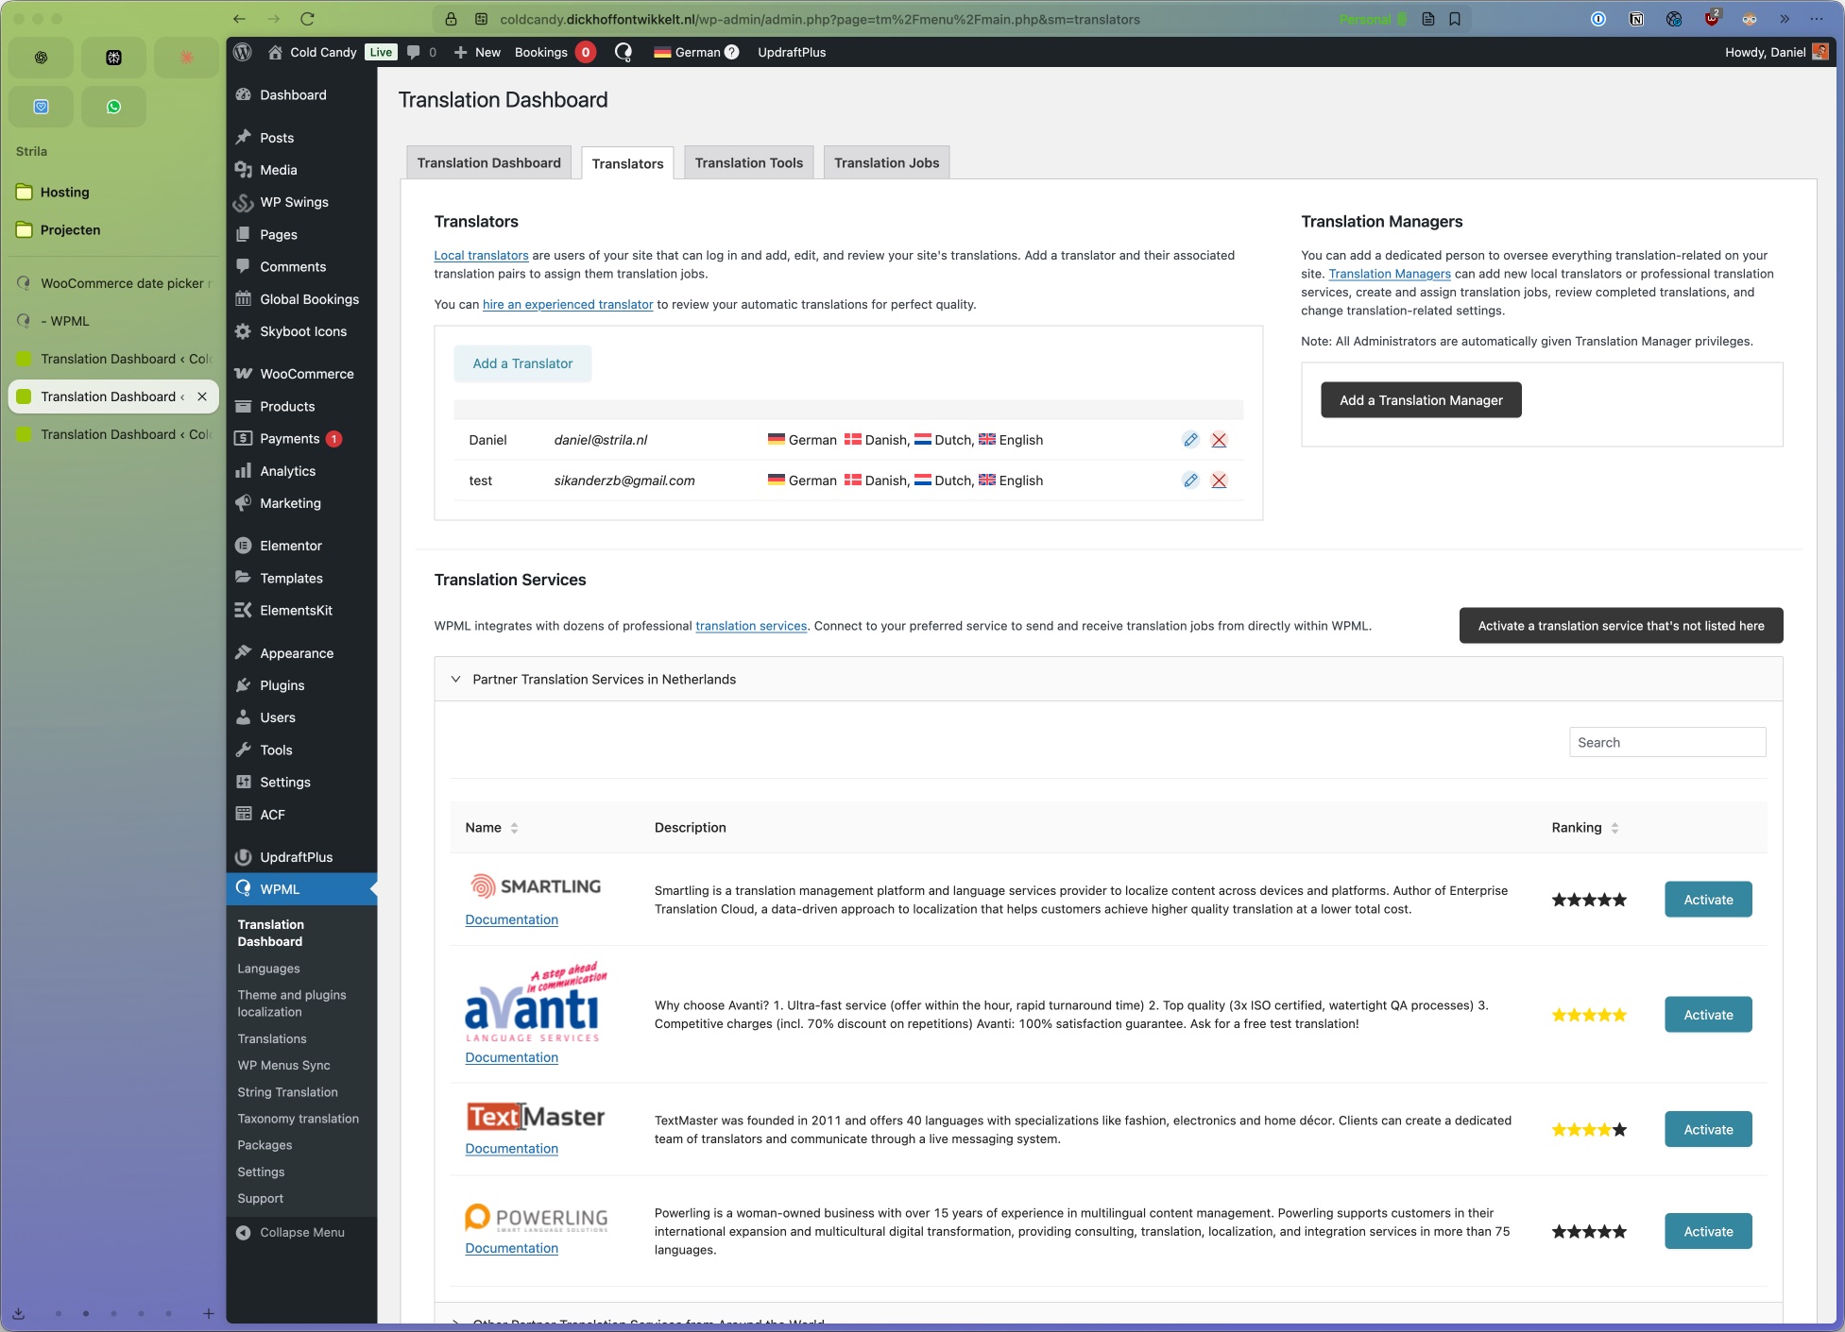1845x1332 pixels.
Task: Open String Translation in WPML submenu
Action: click(287, 1091)
